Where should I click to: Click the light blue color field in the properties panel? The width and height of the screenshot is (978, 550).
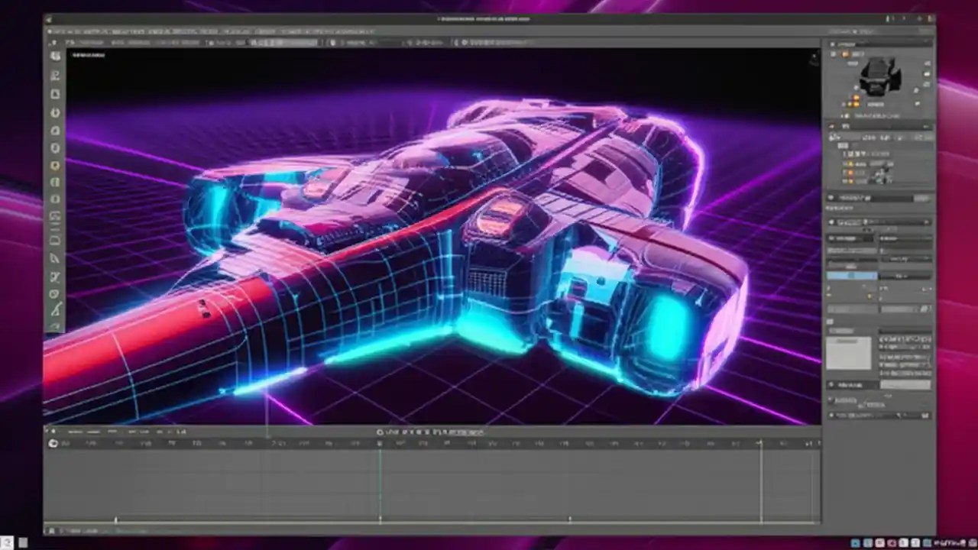coord(851,274)
